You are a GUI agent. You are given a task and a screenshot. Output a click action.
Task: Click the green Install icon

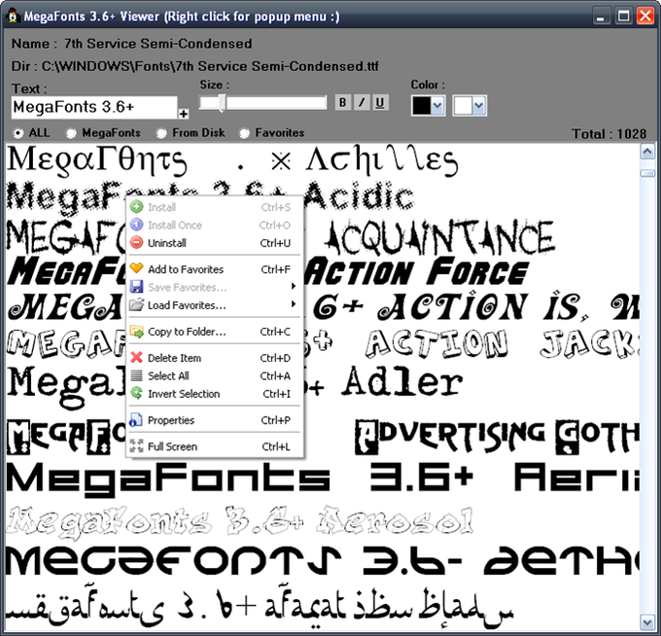[x=136, y=207]
